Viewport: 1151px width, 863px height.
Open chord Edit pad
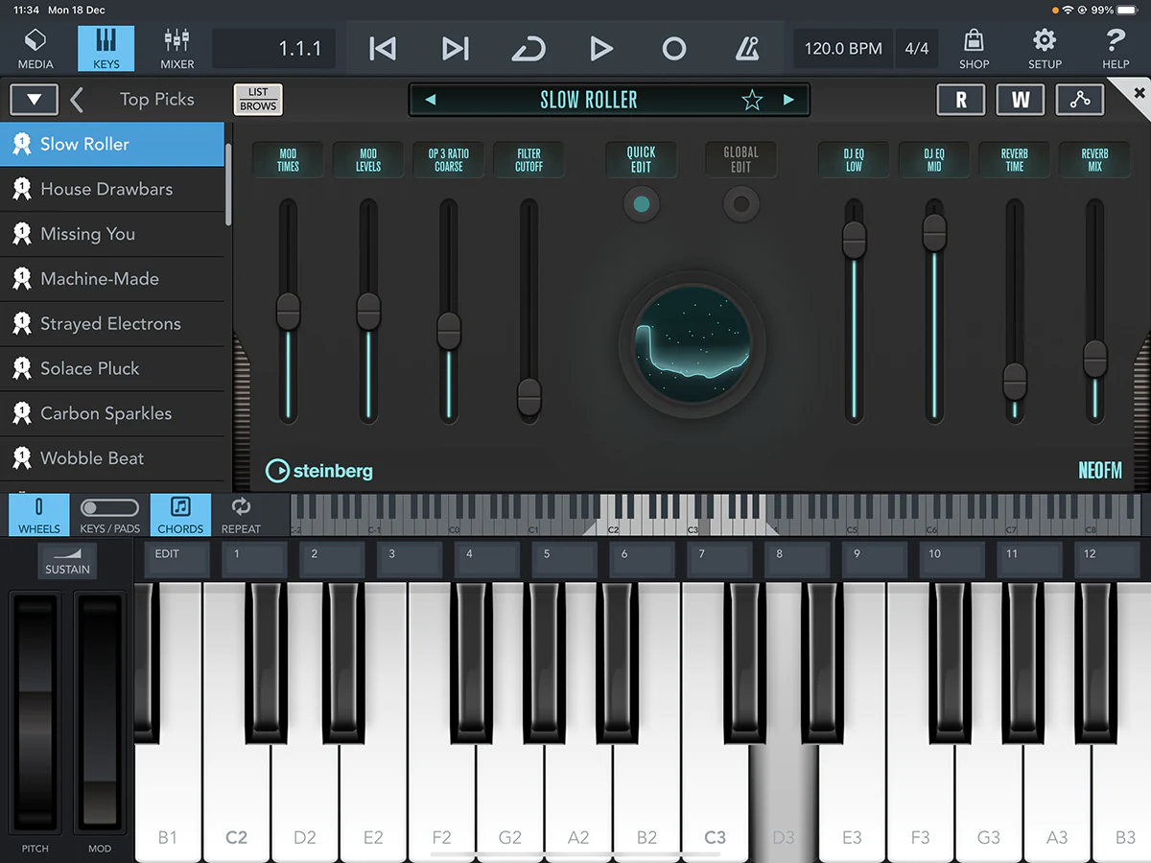(176, 560)
